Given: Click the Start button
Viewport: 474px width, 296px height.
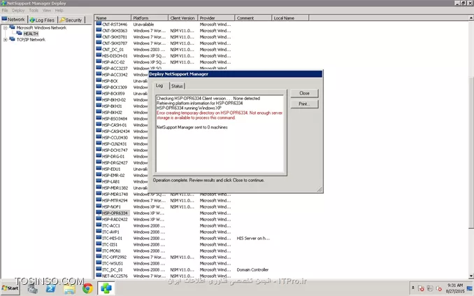Looking at the screenshot, I should (x=10, y=288).
